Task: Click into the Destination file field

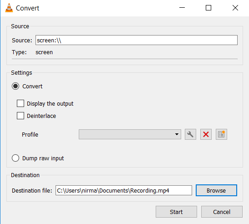Action: click(124, 190)
